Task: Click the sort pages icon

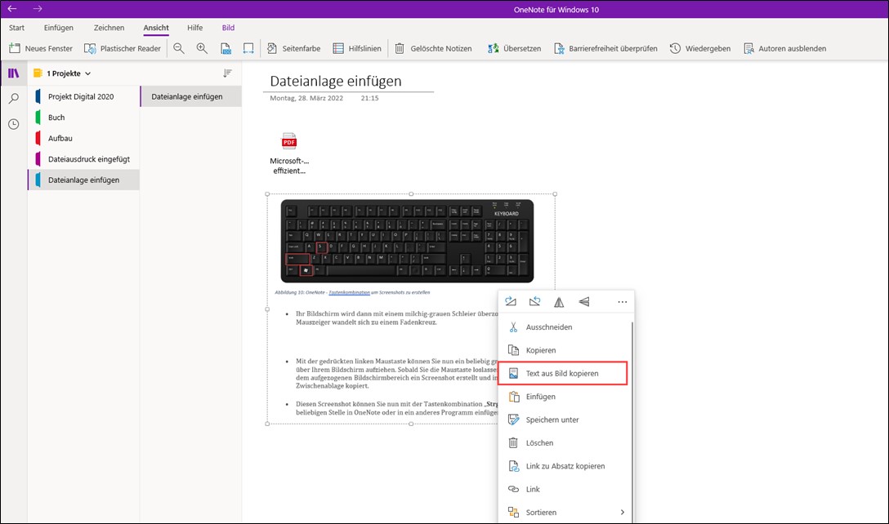Action: coord(227,73)
